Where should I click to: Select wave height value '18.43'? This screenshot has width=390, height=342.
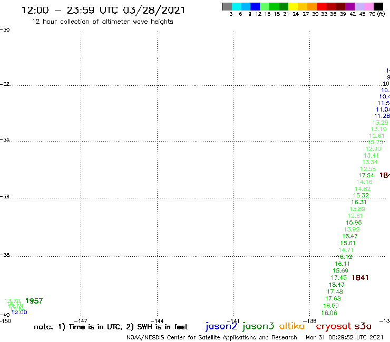coord(337,285)
